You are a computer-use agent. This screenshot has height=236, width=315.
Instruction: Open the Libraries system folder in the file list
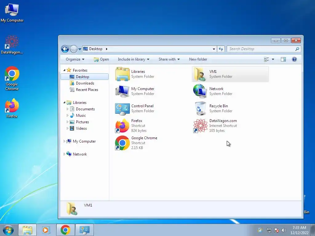point(135,74)
